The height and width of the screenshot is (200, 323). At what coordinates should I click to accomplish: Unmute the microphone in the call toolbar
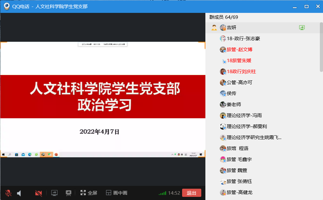pyautogui.click(x=8, y=193)
